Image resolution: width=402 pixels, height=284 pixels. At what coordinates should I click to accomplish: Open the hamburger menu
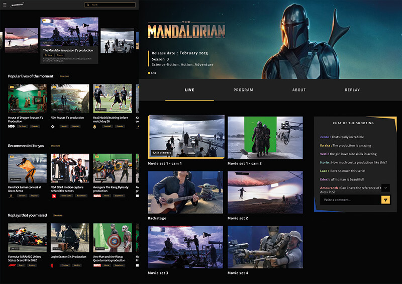pos(5,5)
